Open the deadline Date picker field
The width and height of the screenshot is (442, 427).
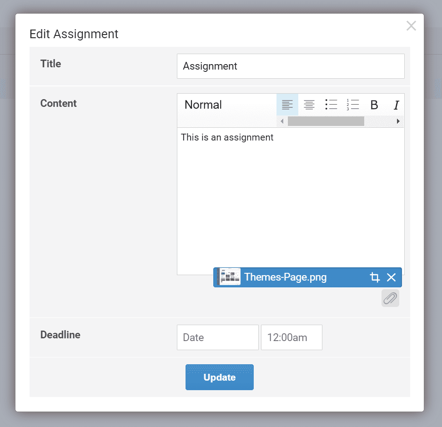[x=217, y=337]
